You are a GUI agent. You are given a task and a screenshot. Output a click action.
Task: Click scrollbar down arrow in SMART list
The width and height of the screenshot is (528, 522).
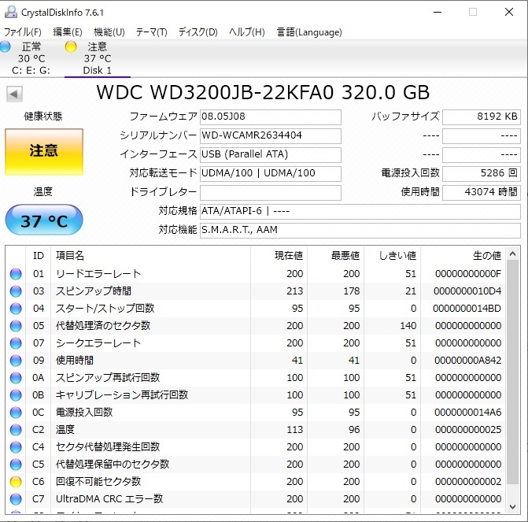(512, 506)
